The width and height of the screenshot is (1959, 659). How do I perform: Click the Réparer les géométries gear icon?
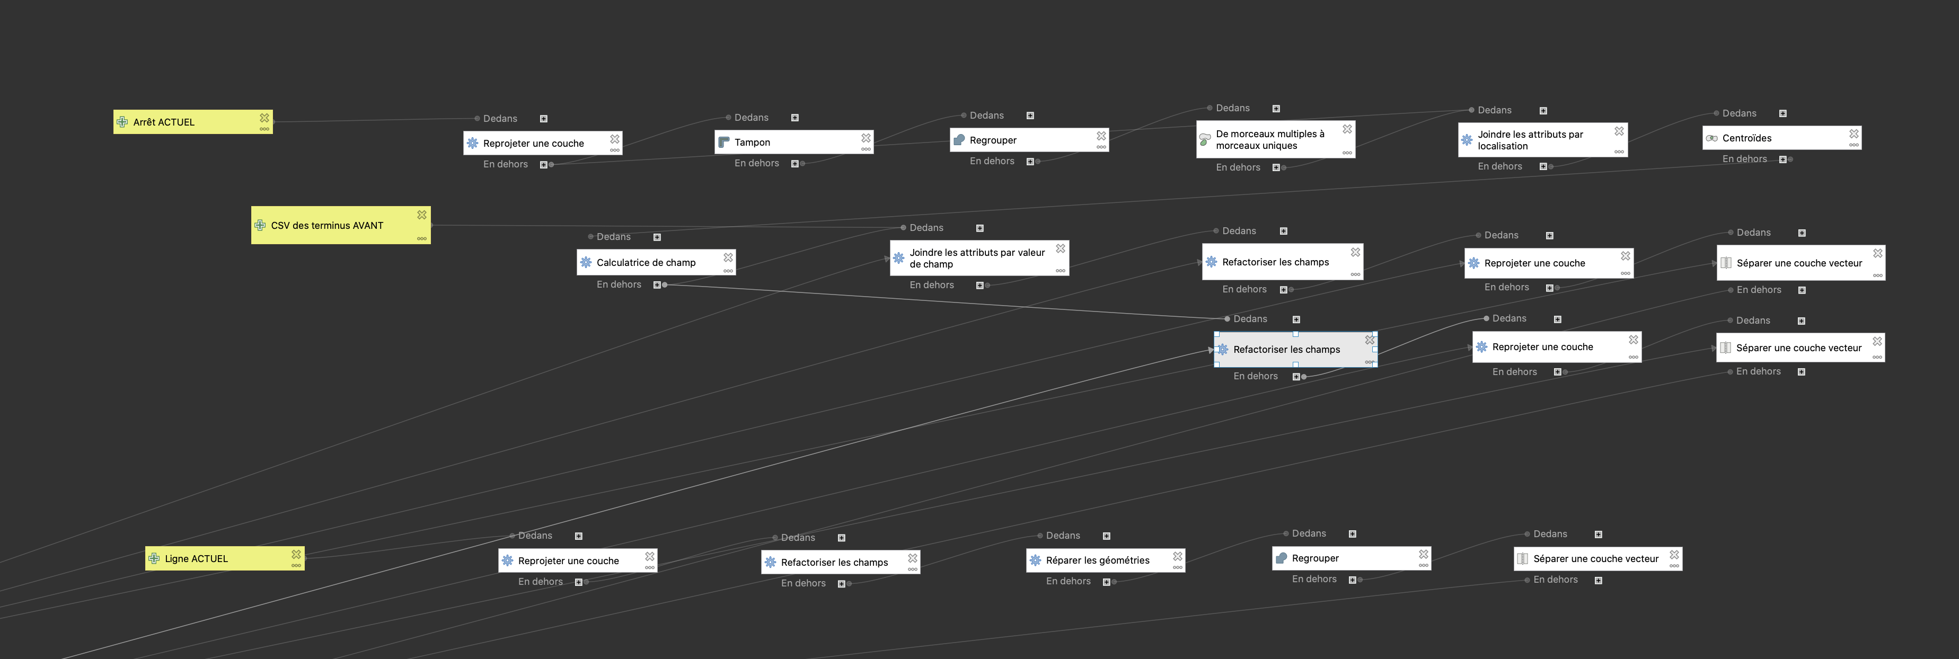1035,560
